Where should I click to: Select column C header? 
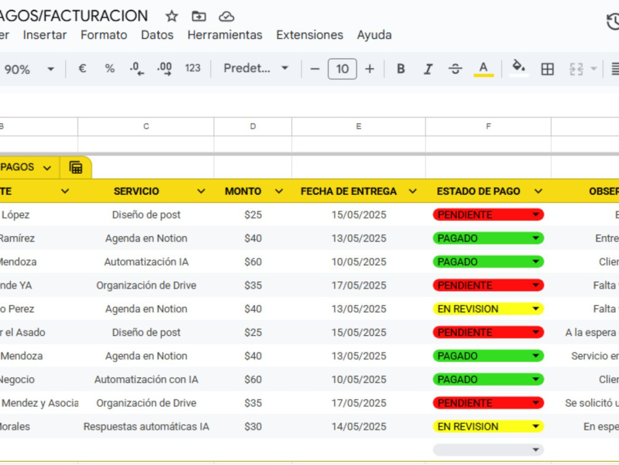point(146,126)
